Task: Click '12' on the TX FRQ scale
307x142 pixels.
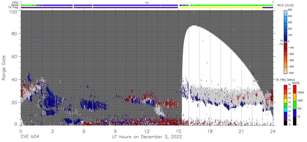Action: pos(289,111)
